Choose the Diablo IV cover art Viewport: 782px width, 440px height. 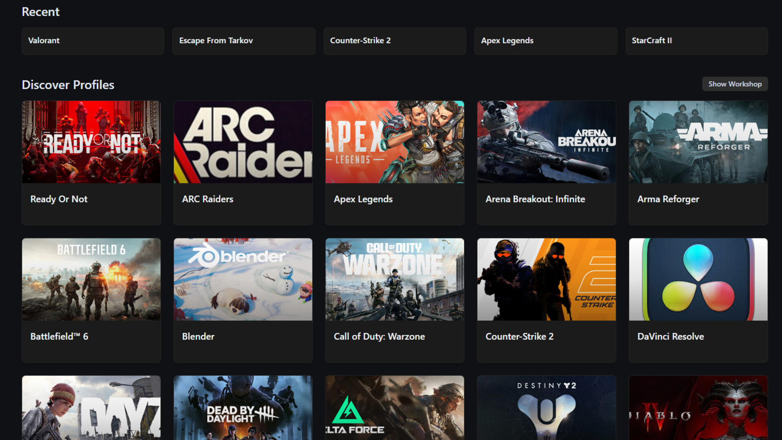(698, 407)
